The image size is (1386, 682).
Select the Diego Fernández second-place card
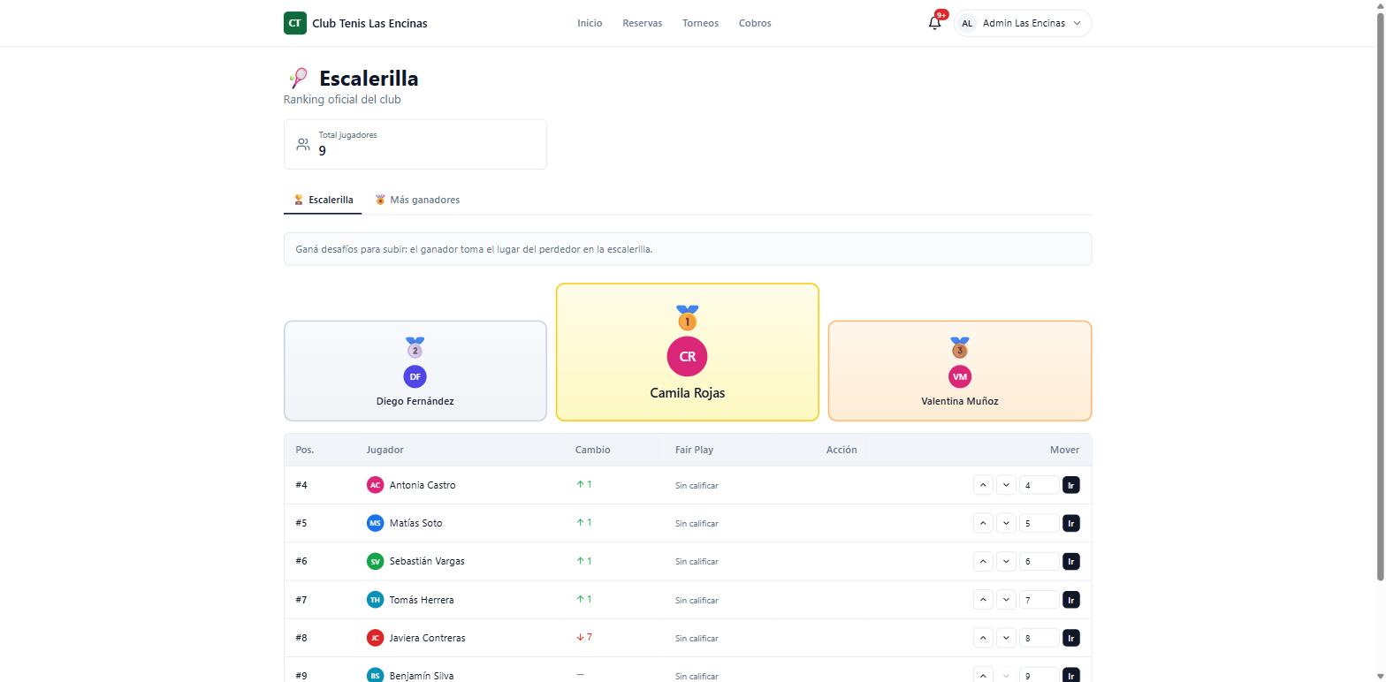pos(415,371)
